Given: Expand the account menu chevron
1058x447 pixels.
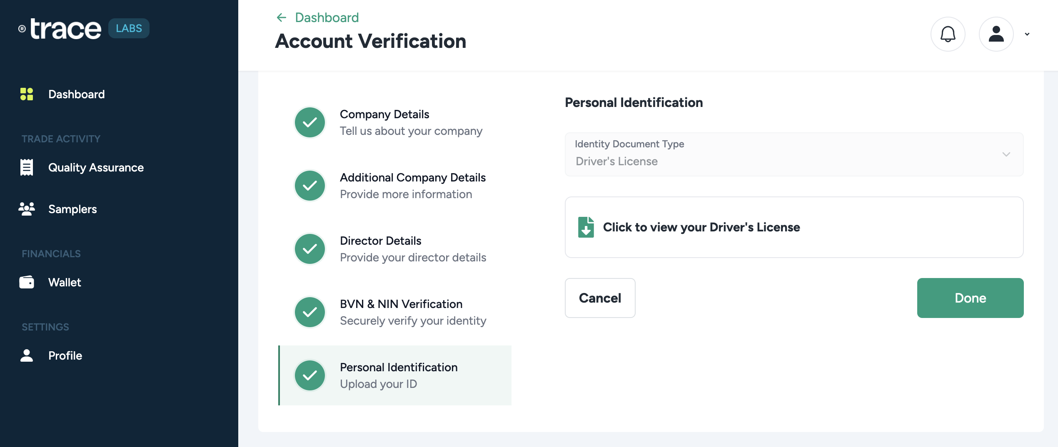Looking at the screenshot, I should [1027, 34].
